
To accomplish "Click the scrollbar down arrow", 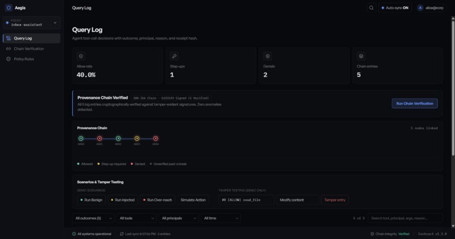I will coord(453,226).
